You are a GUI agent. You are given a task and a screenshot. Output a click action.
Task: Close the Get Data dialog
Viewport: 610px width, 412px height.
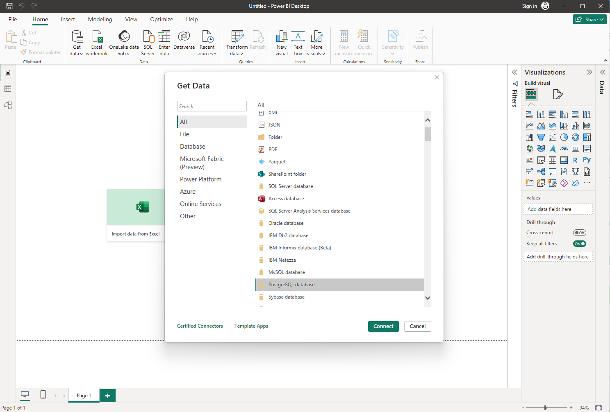(x=437, y=77)
